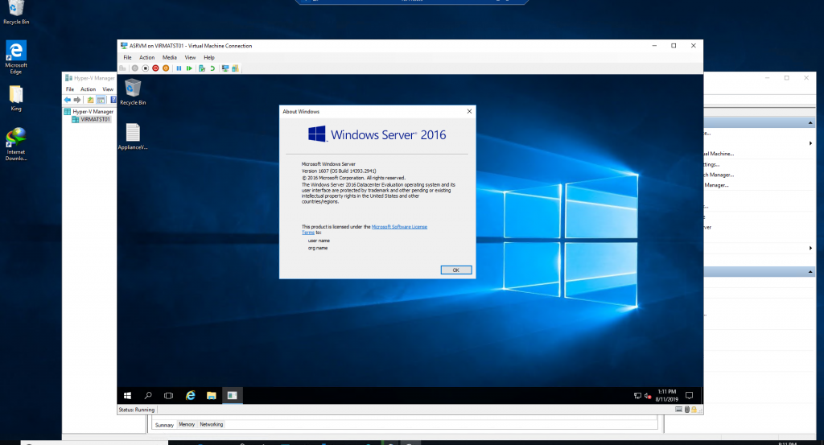824x445 pixels.
Task: Open Task View on the guest taskbar
Action: (169, 396)
